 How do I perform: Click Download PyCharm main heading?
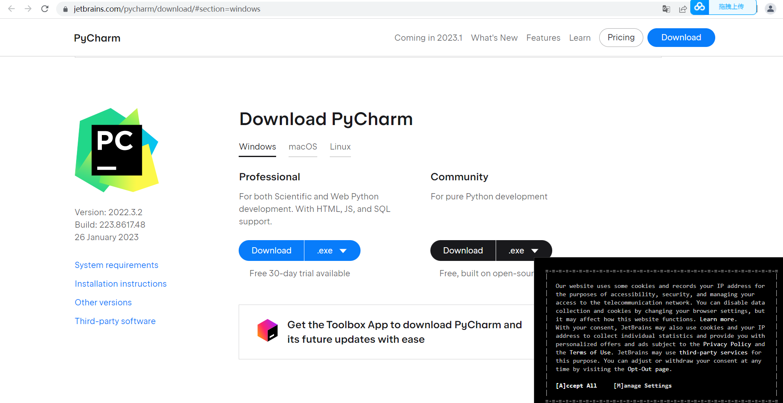326,119
